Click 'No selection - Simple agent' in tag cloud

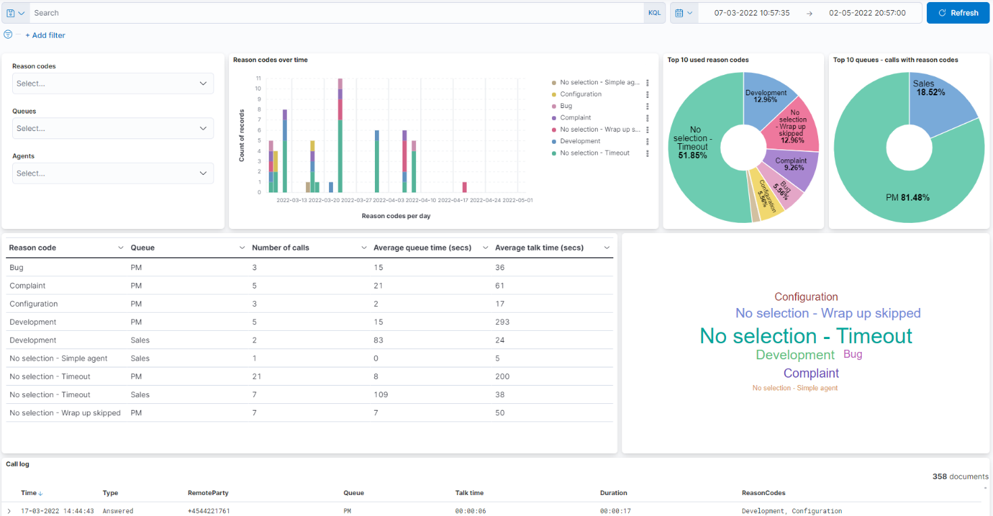(795, 388)
